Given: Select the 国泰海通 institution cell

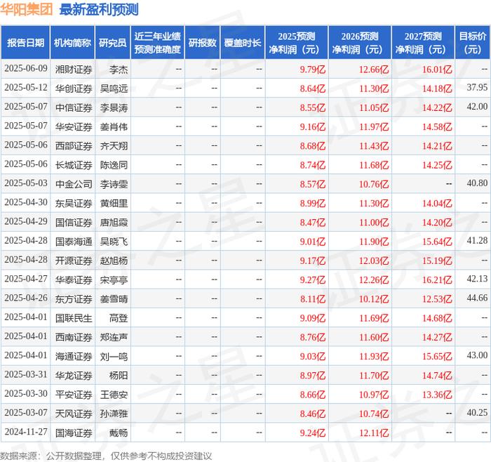Looking at the screenshot, I should point(74,242).
